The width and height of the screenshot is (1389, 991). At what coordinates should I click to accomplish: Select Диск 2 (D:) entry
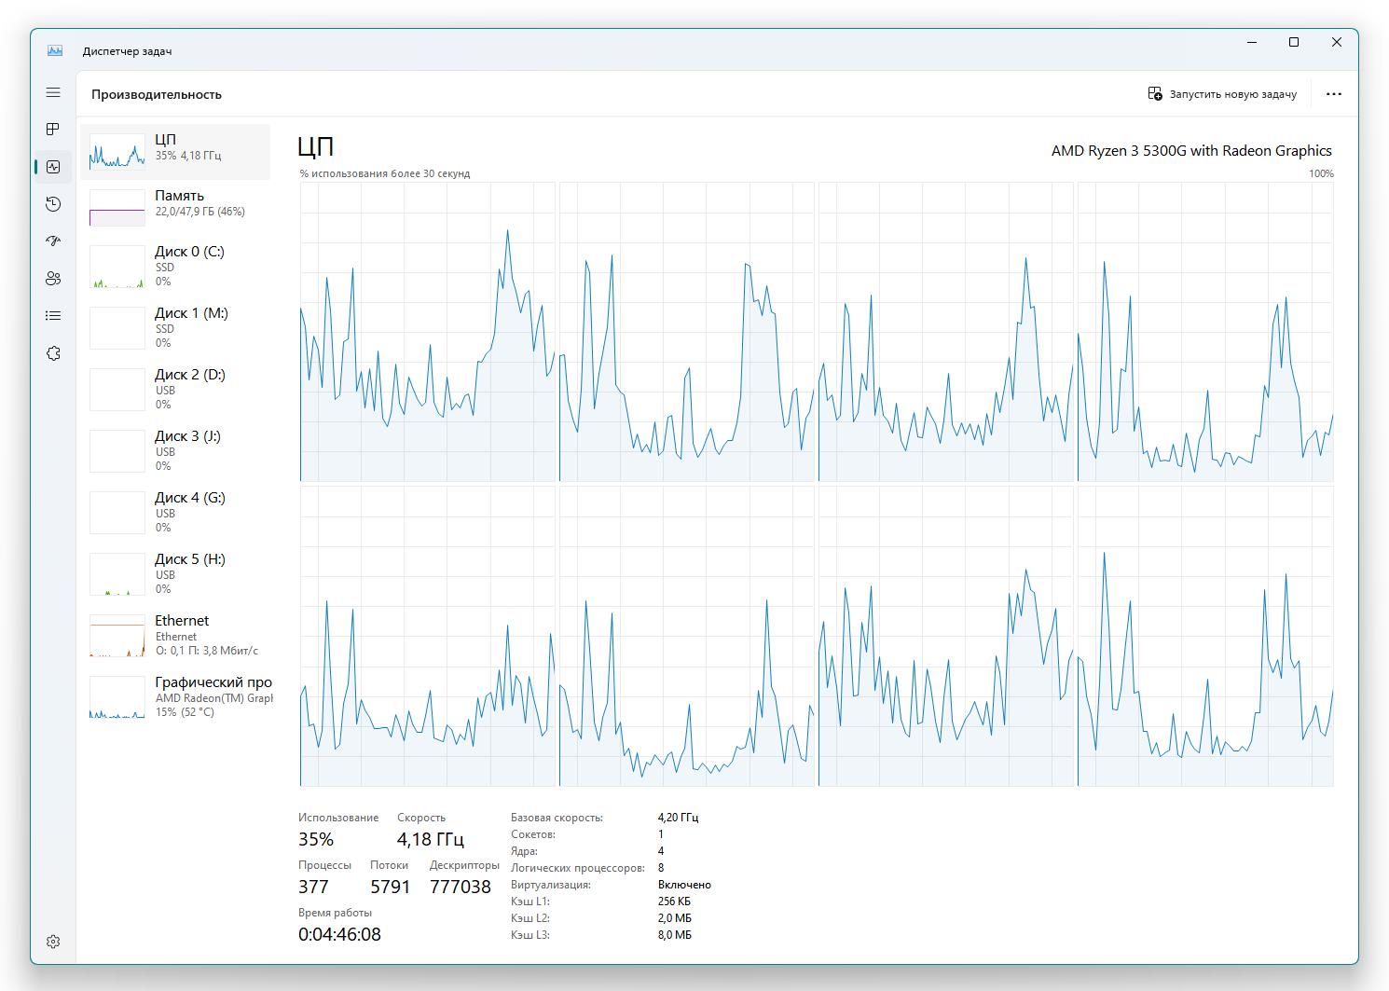tap(175, 389)
